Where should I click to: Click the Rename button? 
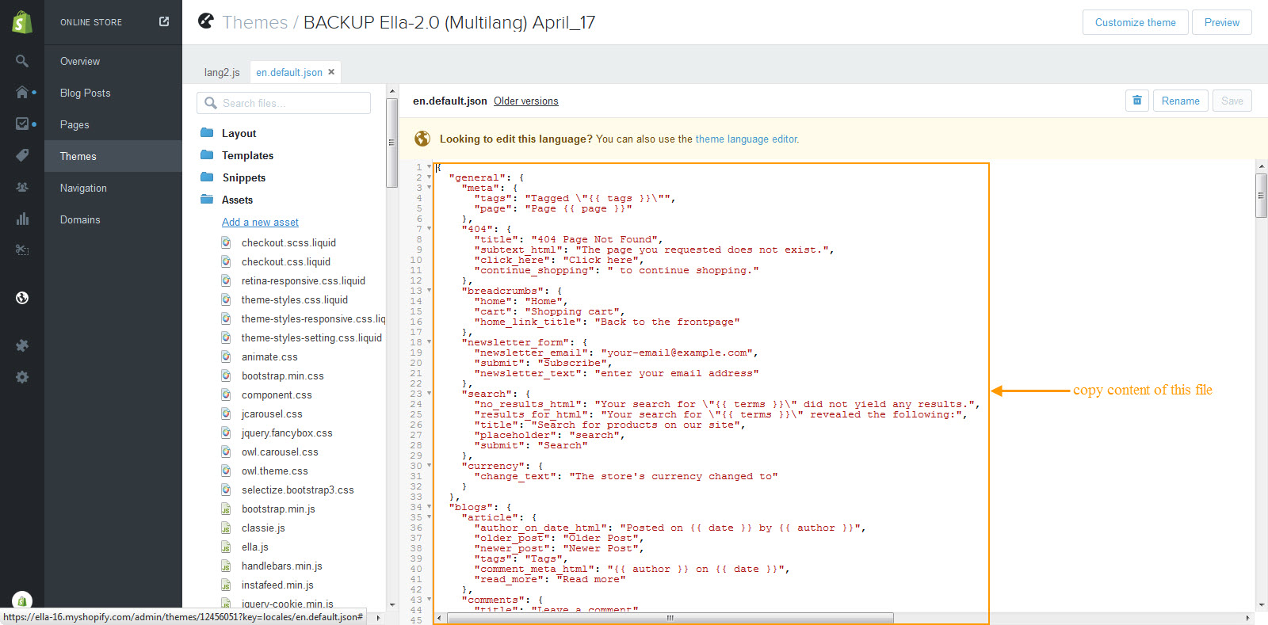pyautogui.click(x=1180, y=101)
